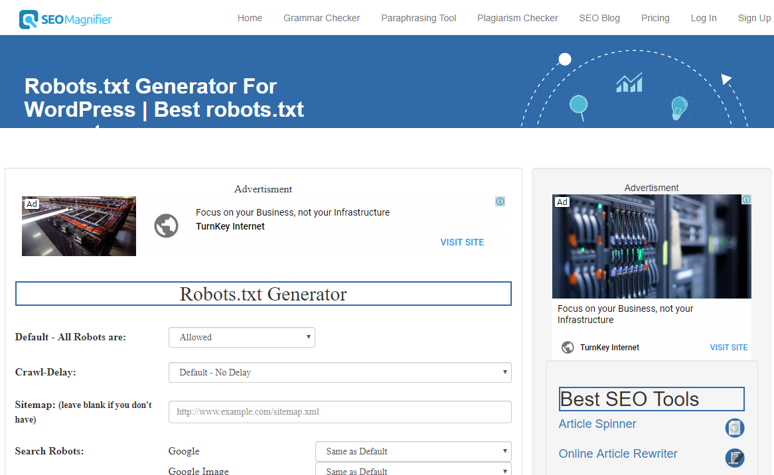Click the Ad badge on the sidebar ad image
This screenshot has width=774, height=475.
pyautogui.click(x=562, y=202)
